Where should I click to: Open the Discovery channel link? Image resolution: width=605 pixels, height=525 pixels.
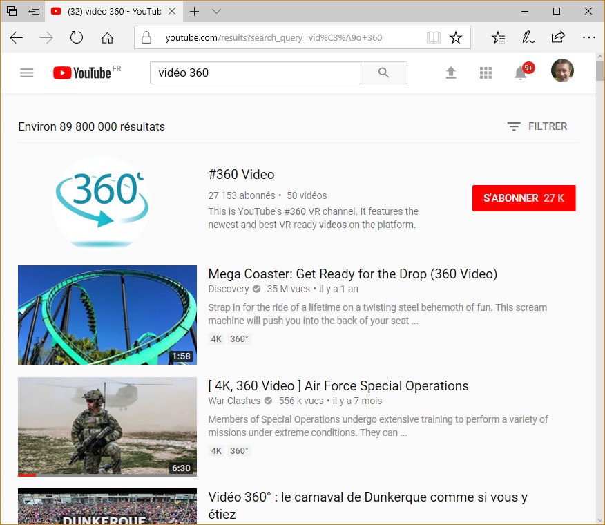point(229,289)
